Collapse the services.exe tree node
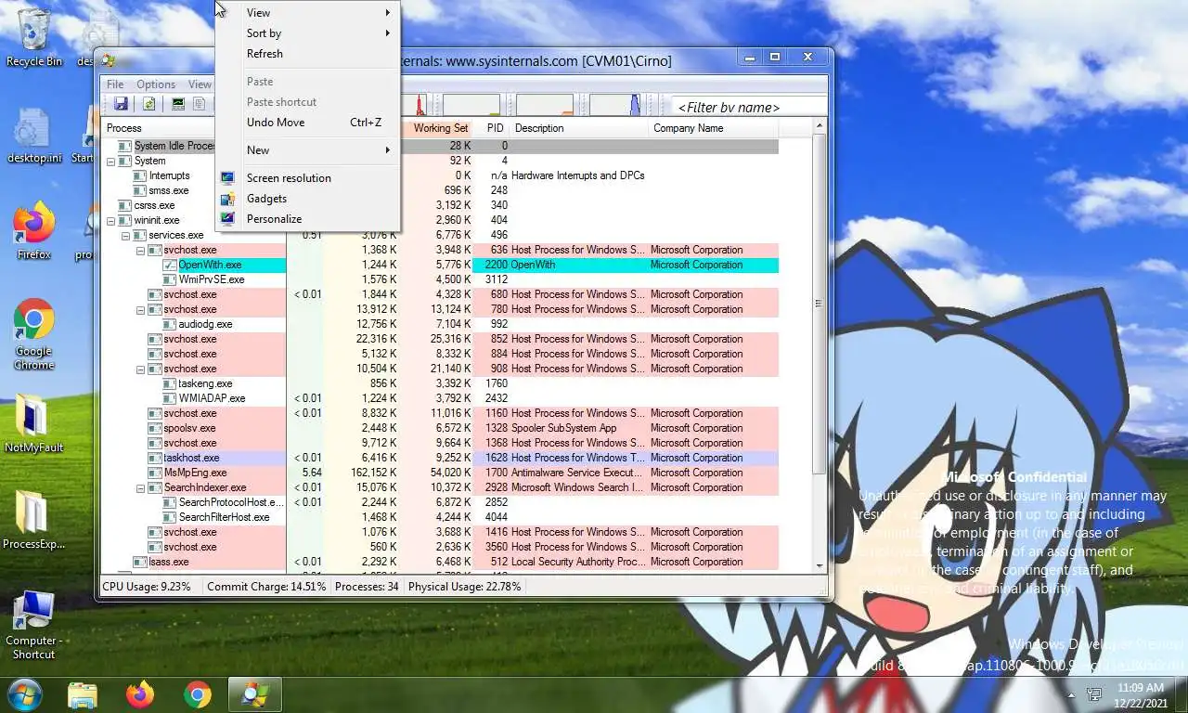1188x713 pixels. pos(126,235)
